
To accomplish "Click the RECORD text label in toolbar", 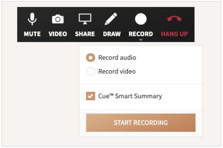I will [141, 34].
